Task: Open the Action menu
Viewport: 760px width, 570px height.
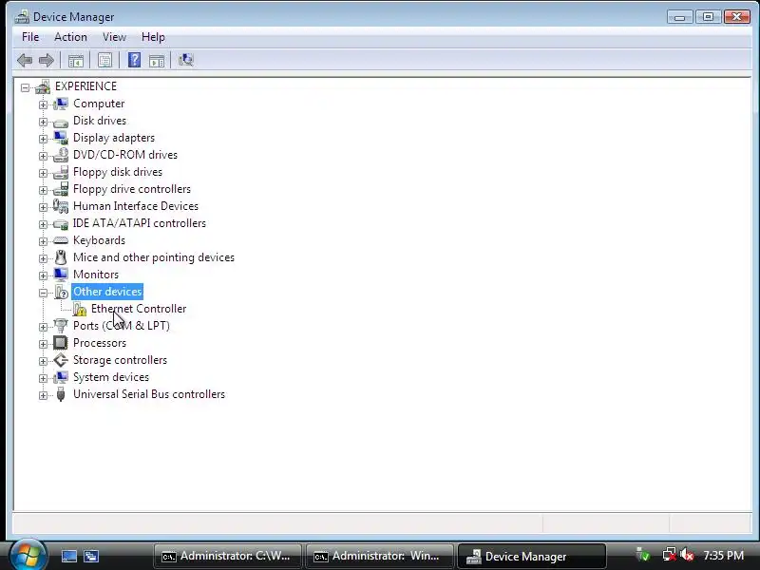Action: pyautogui.click(x=70, y=37)
